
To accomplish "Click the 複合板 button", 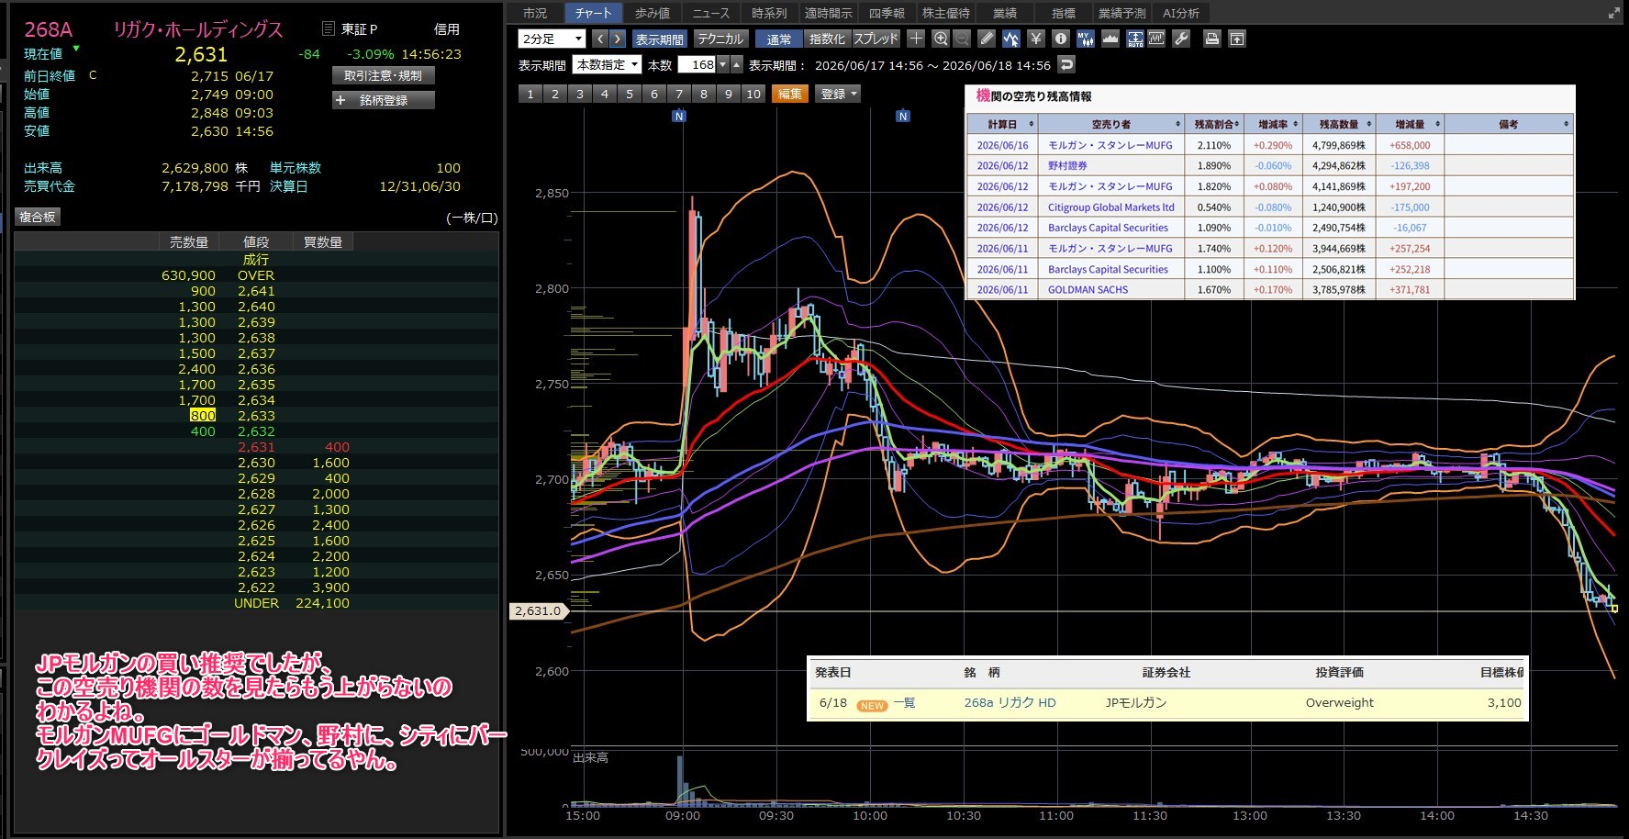I will pos(38,217).
